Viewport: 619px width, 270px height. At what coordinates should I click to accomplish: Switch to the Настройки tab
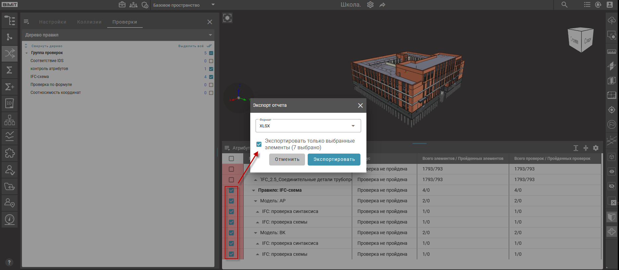tap(53, 22)
